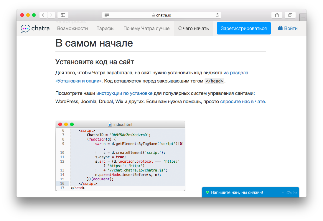
Task: Open the Возможности menu item
Action: 72,29
